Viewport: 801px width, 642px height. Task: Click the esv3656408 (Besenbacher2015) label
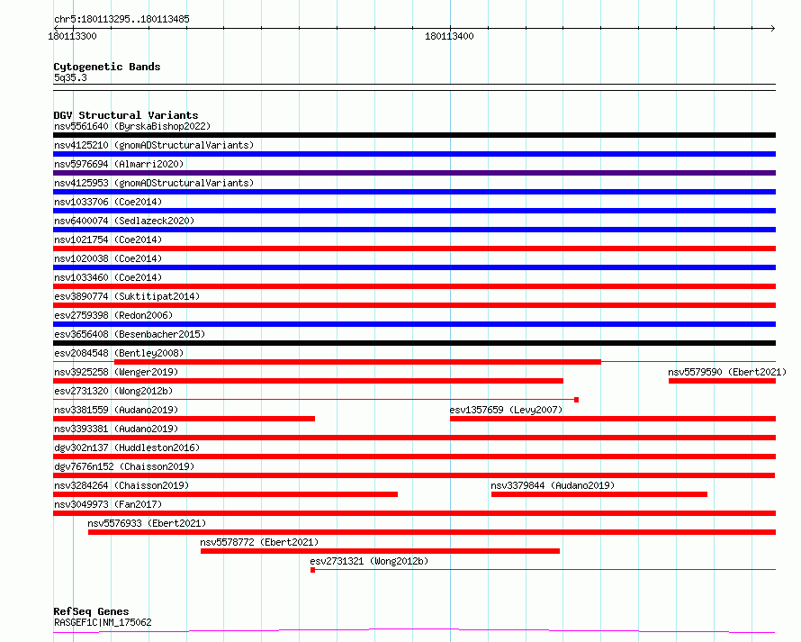pyautogui.click(x=130, y=334)
